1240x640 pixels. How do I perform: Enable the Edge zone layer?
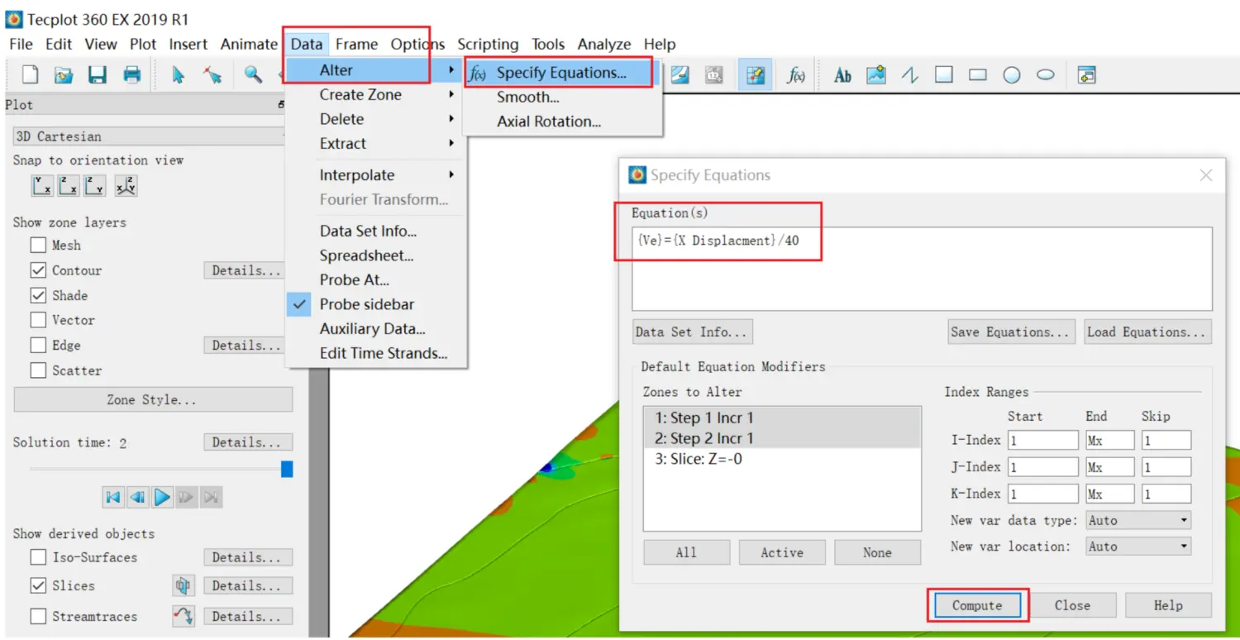[x=38, y=346]
